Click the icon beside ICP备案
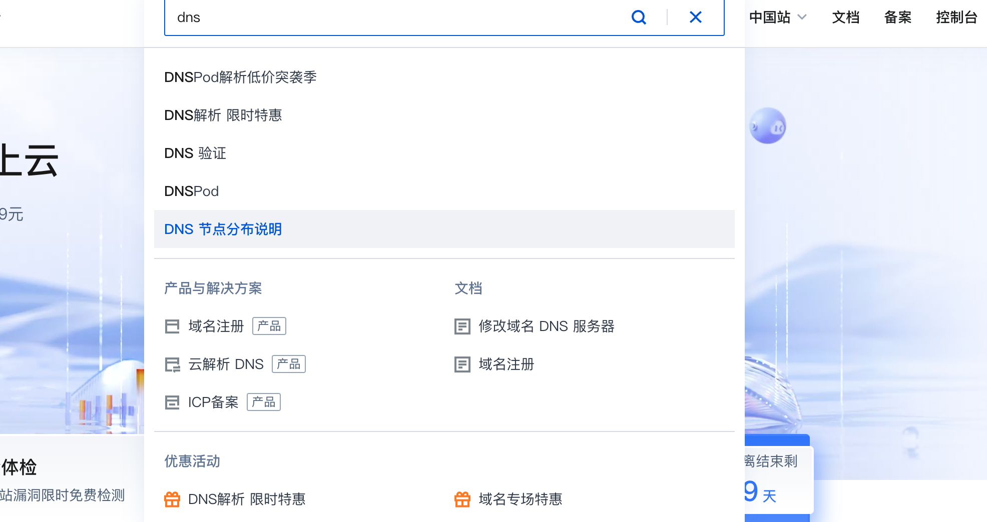This screenshot has height=522, width=987. pyautogui.click(x=172, y=402)
